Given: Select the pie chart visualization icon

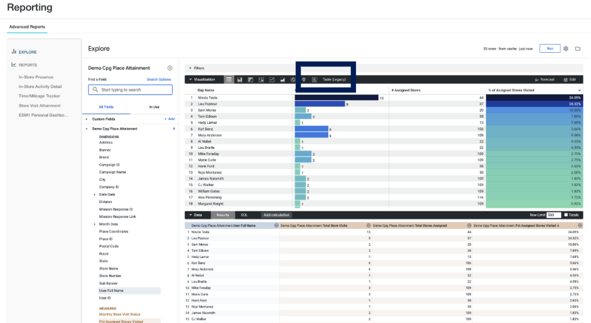Looking at the screenshot, I should point(293,79).
